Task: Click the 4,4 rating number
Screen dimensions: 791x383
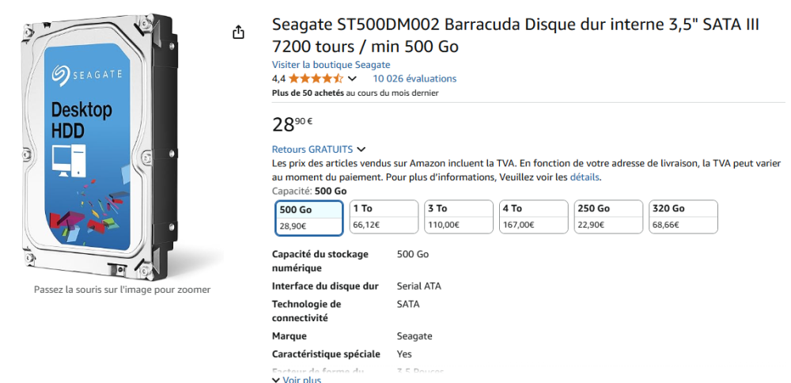Action: [278, 78]
